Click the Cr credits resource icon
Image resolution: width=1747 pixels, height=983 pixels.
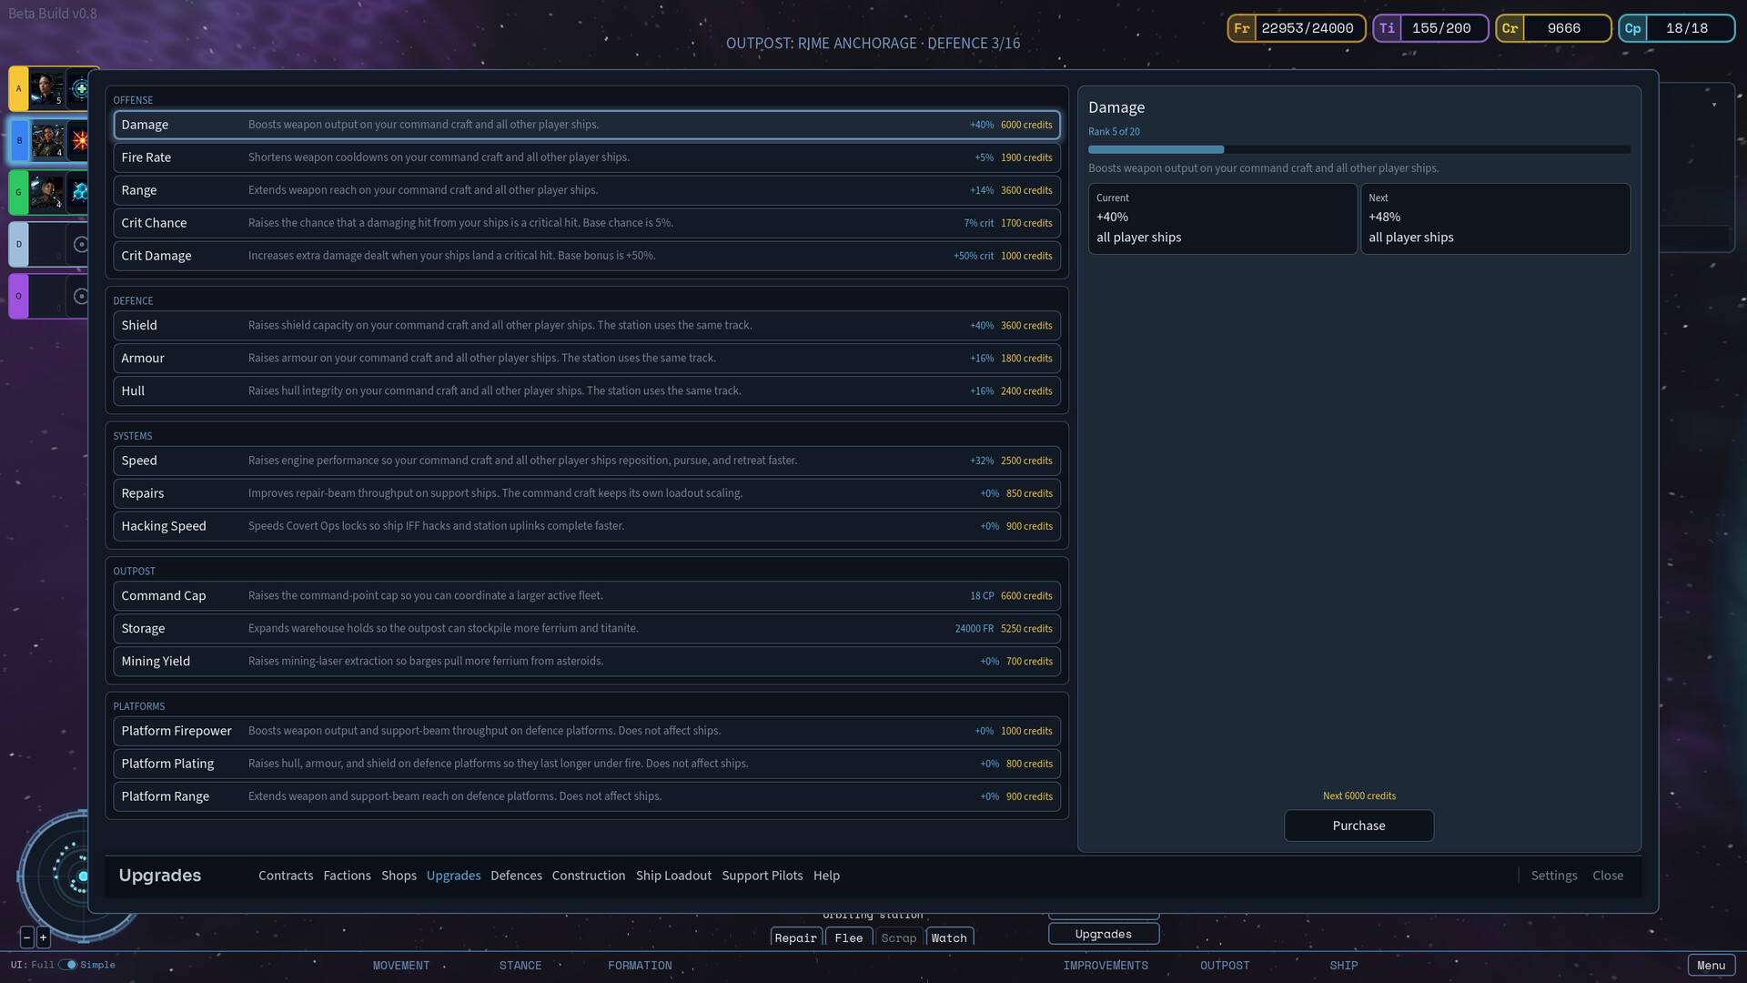point(1510,28)
